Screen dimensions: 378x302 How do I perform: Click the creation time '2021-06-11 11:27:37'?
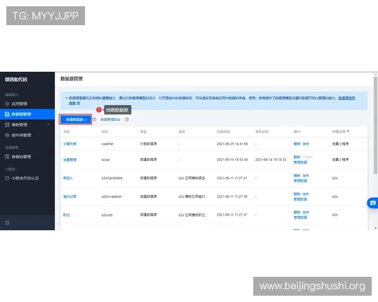[x=232, y=215]
